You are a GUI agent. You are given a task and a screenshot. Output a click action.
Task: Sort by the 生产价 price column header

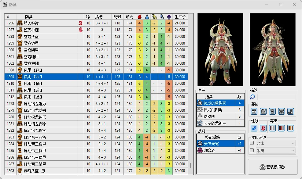[180, 17]
